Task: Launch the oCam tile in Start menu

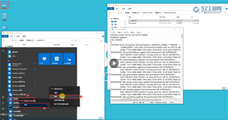Action: (x=44, y=59)
